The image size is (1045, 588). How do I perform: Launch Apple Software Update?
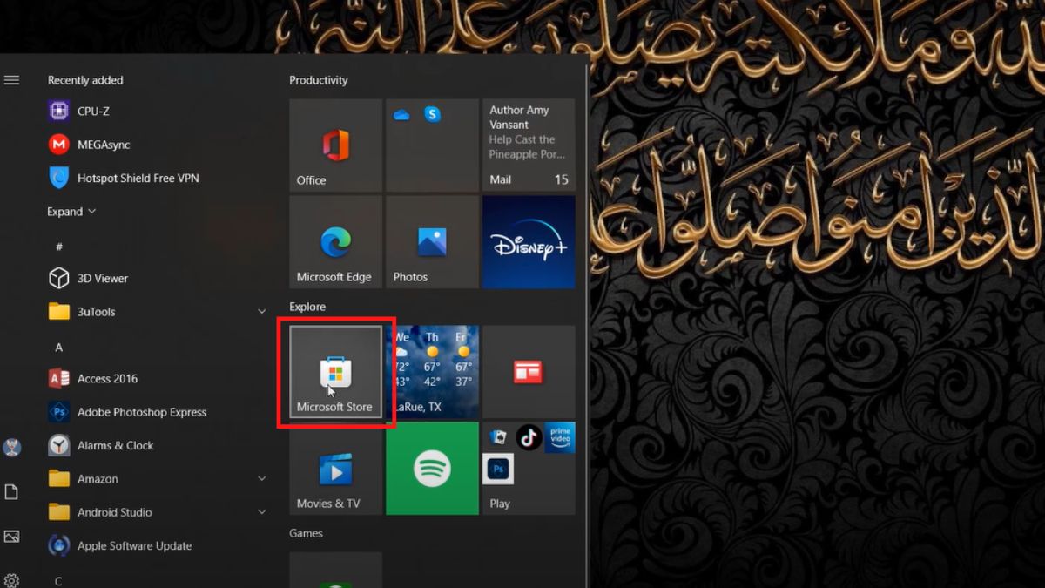click(x=157, y=546)
